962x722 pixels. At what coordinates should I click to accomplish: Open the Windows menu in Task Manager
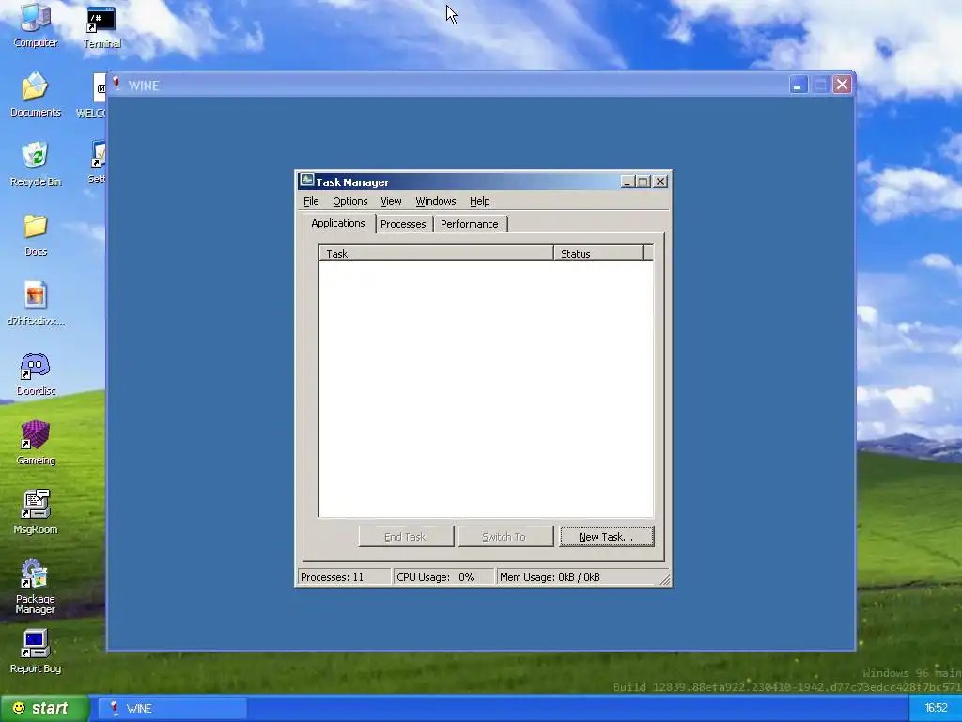(436, 201)
